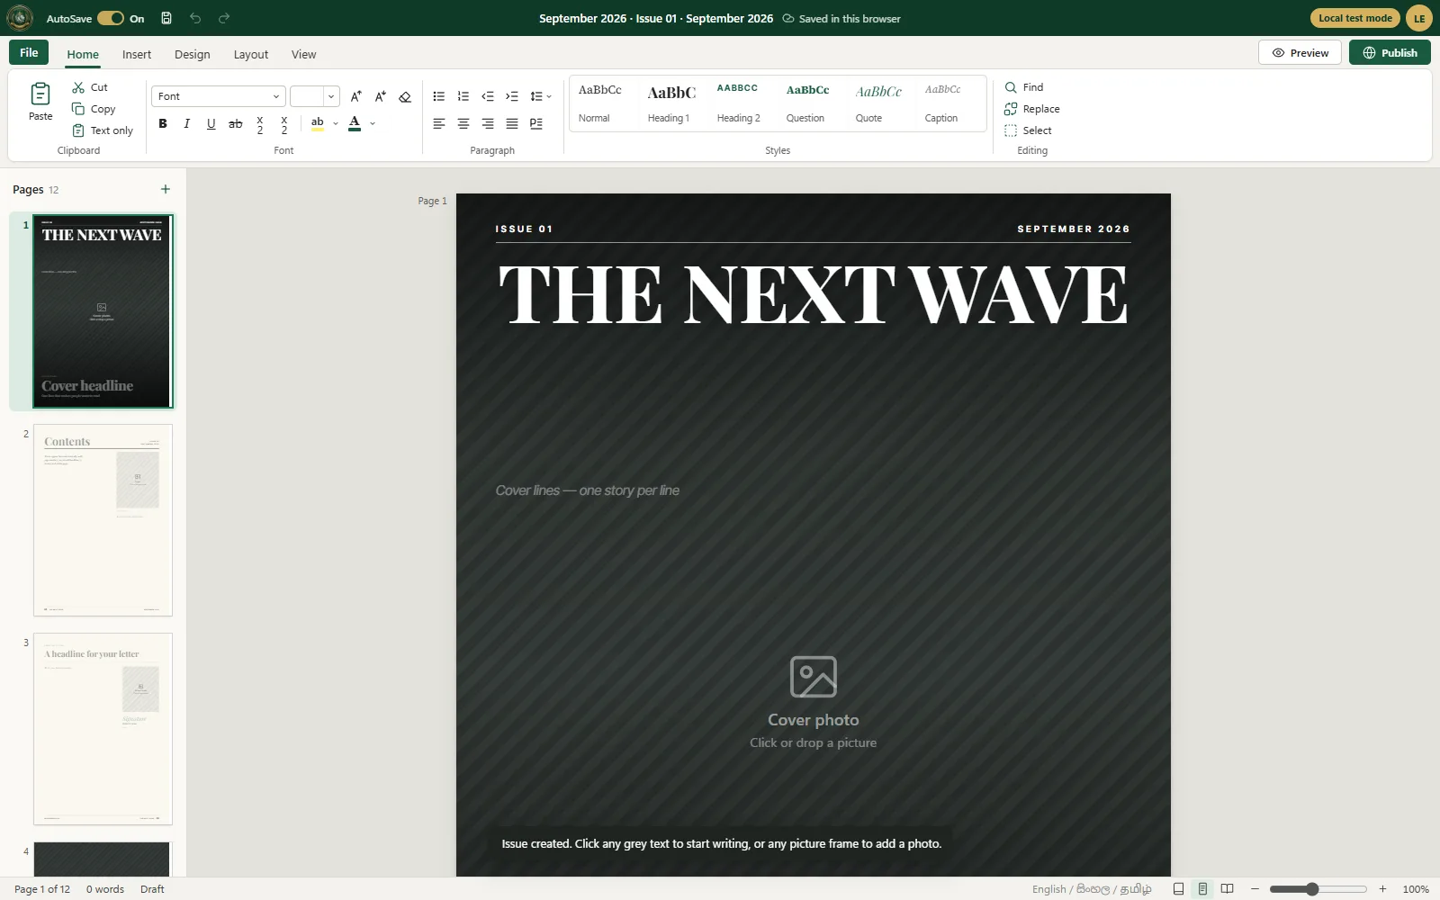Center align the text
The width and height of the screenshot is (1440, 900).
[463, 123]
